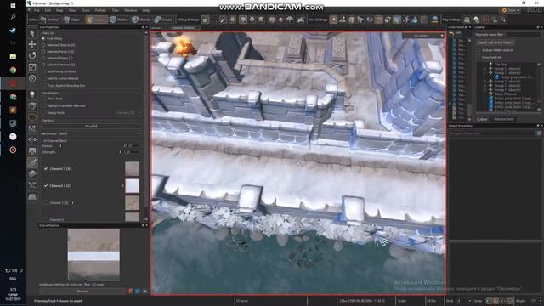Click the blue icon beside Browse button

(138, 291)
